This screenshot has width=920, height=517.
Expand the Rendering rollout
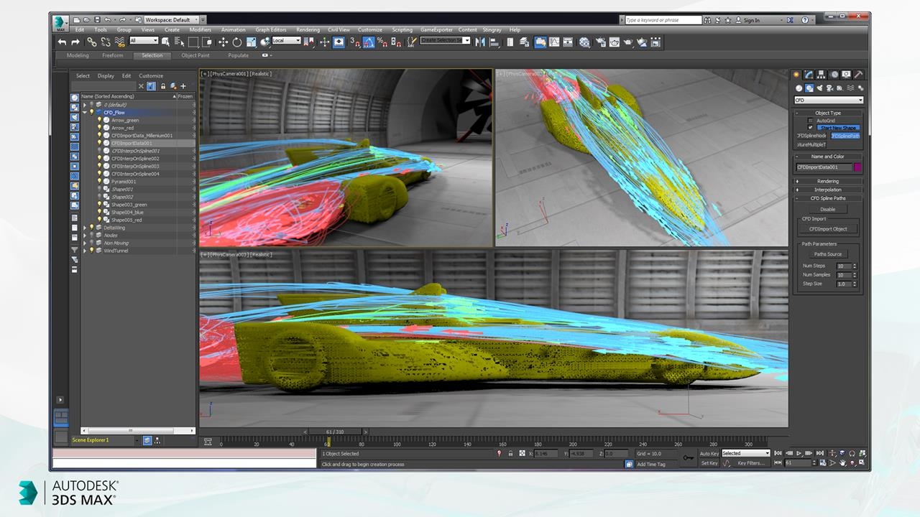[827, 181]
